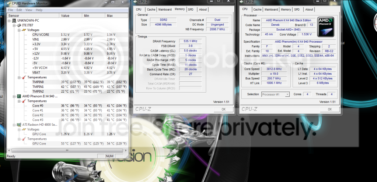Click the Core Speed value 3812.8 MHz

click(273, 69)
